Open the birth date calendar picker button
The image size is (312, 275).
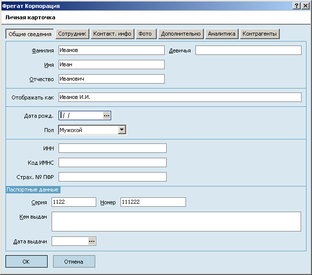[x=107, y=115]
